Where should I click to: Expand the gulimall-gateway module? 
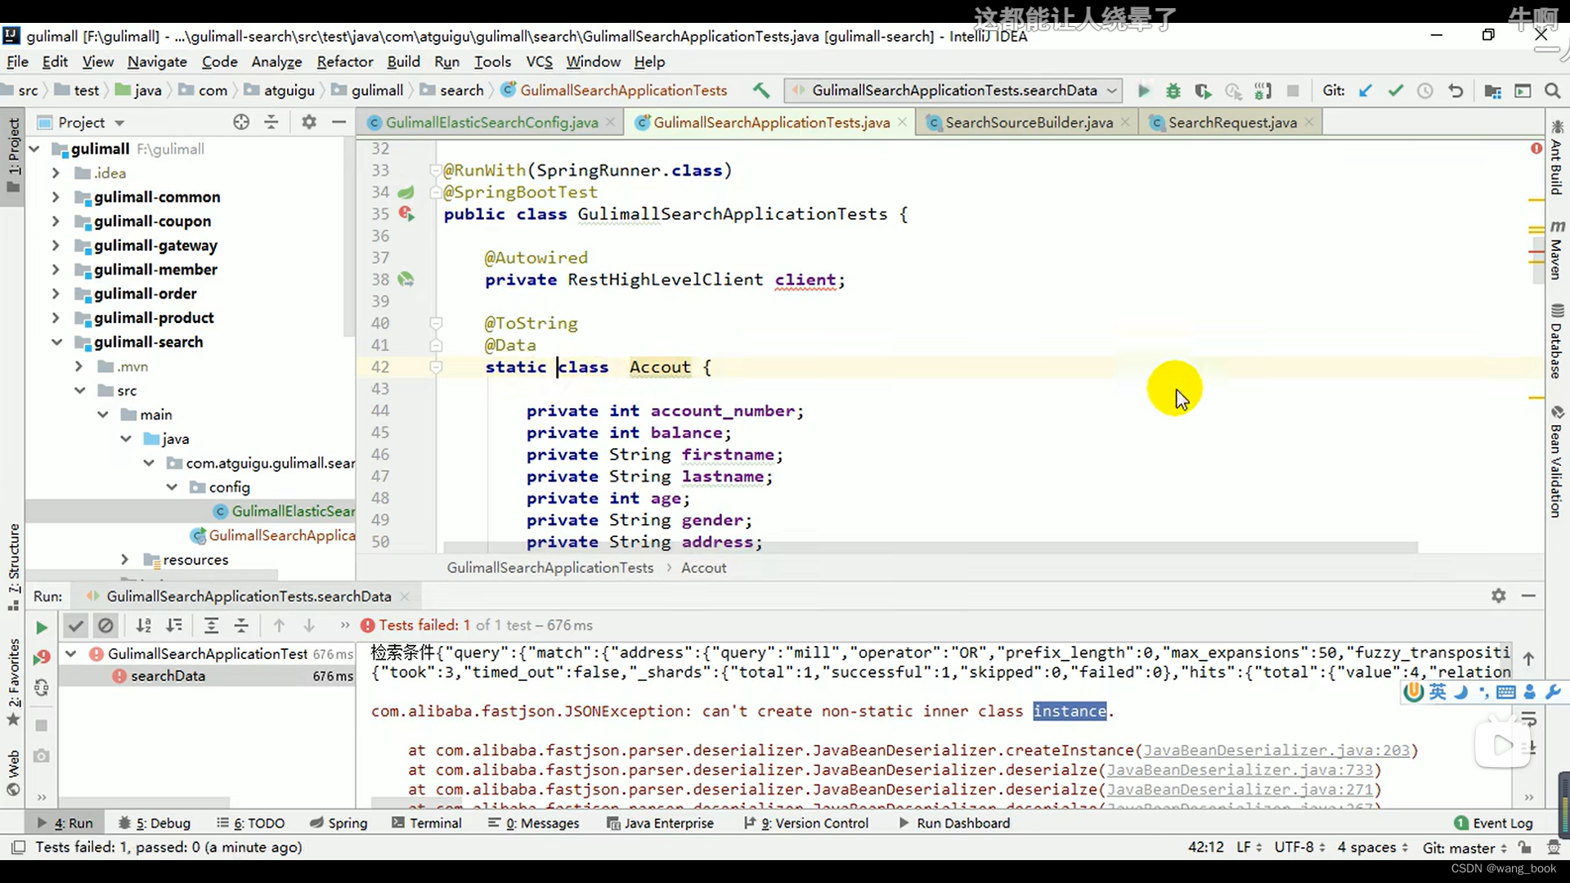56,245
